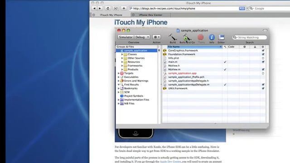
Task: Open the Action gear menu
Action: (x=156, y=37)
